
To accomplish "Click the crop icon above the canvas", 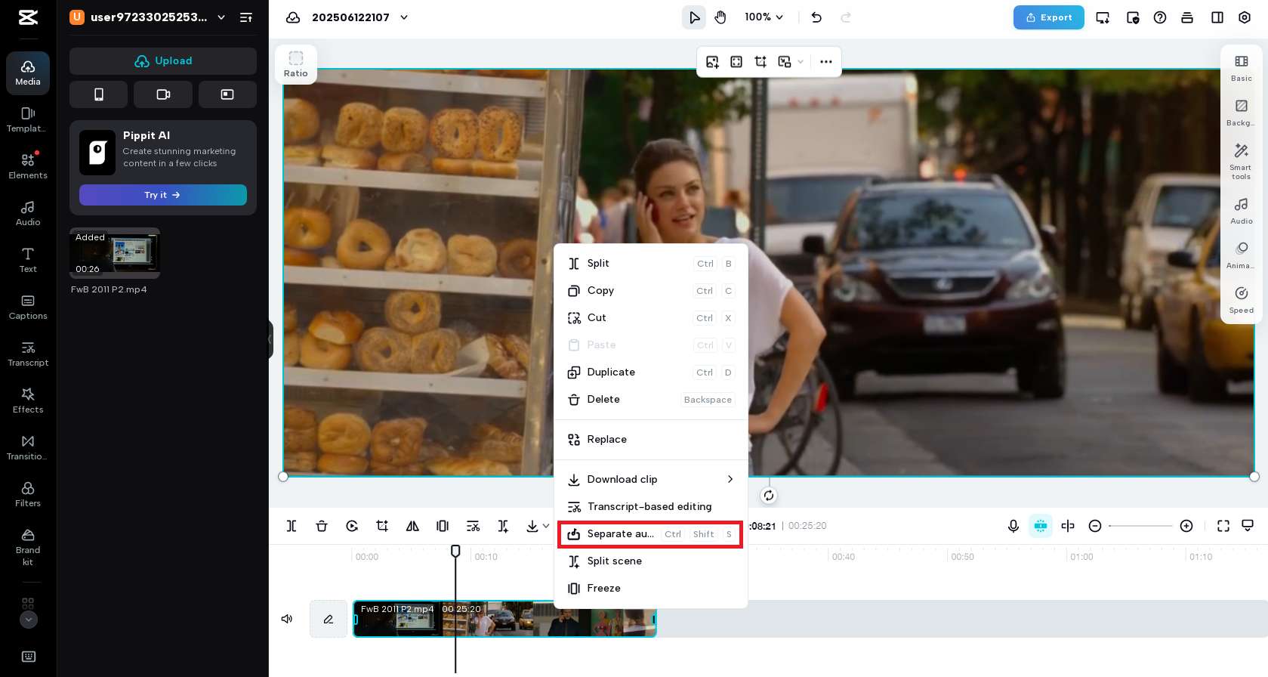I will 760,62.
